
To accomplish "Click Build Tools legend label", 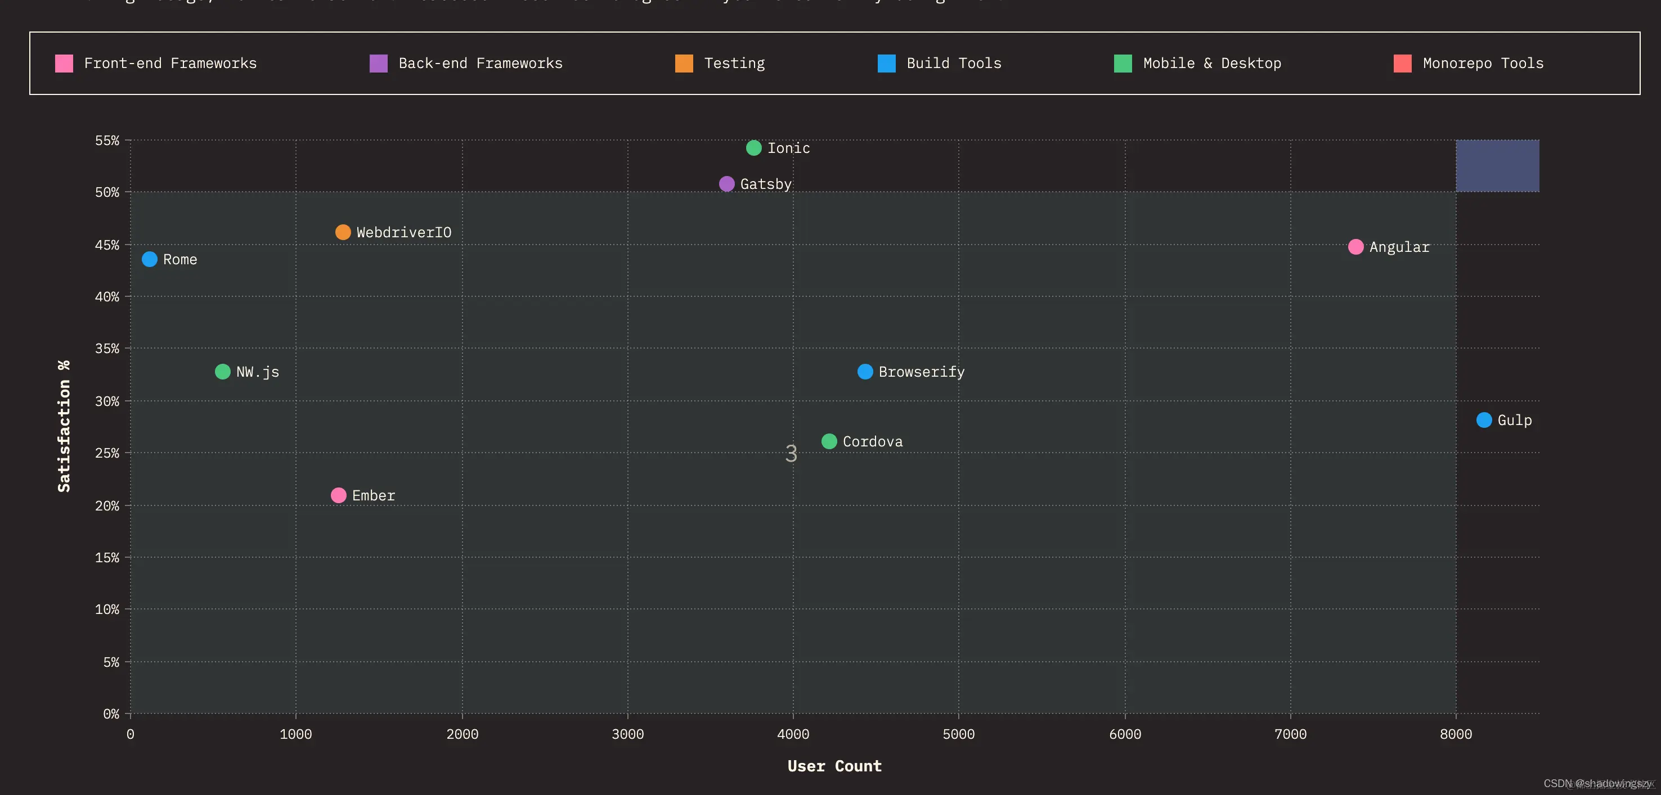I will click(x=954, y=63).
